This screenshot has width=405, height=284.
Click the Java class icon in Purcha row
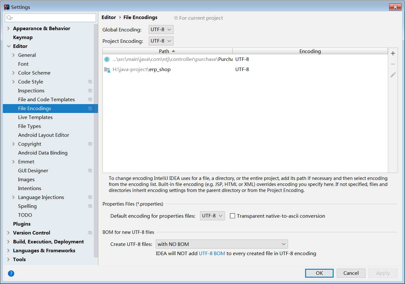(107, 59)
